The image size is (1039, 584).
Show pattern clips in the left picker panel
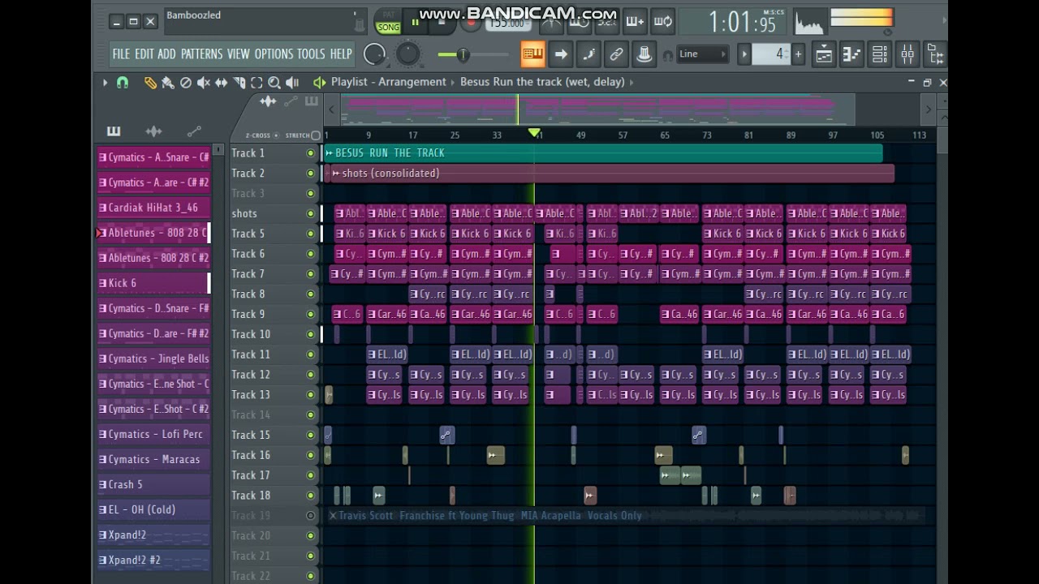[114, 131]
